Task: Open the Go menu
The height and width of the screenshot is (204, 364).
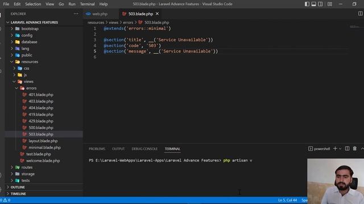Action: [61, 4]
